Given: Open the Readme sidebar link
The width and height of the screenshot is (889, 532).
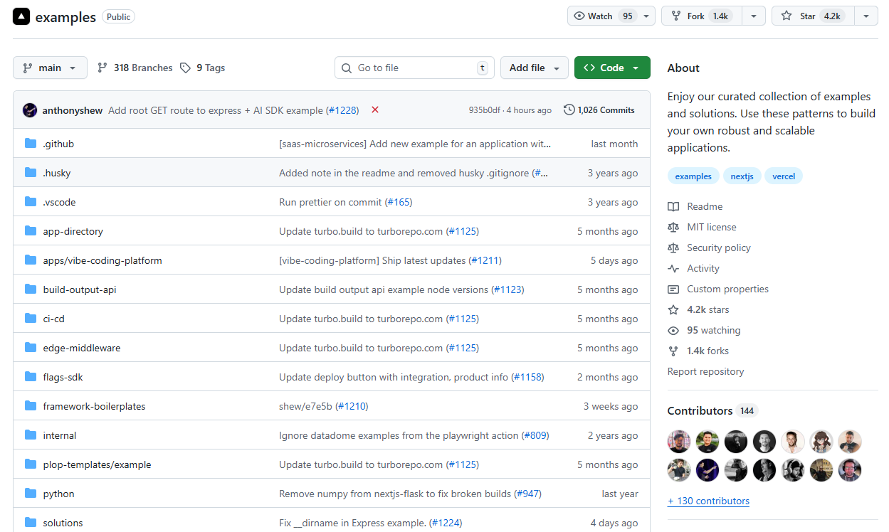Looking at the screenshot, I should pyautogui.click(x=705, y=206).
